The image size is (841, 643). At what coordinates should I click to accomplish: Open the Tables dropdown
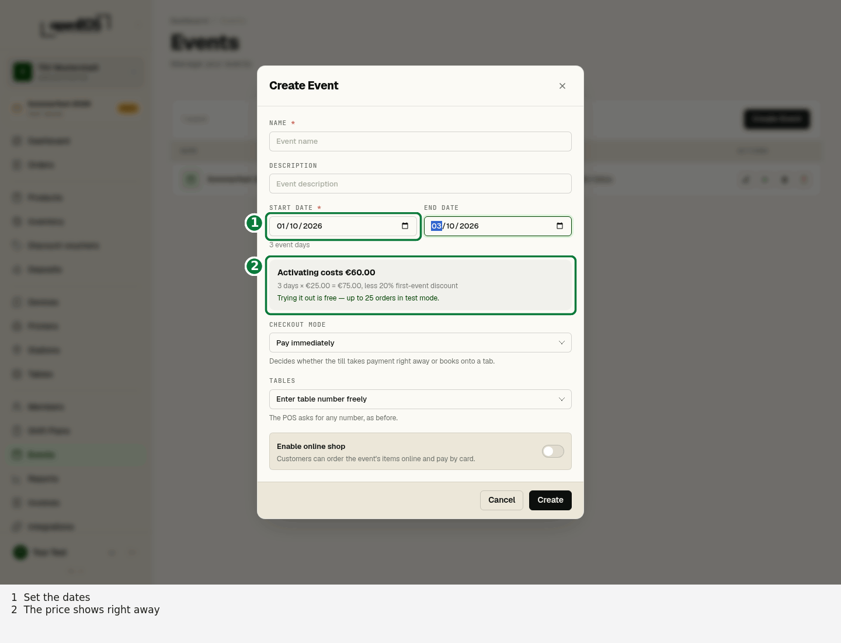(x=420, y=399)
